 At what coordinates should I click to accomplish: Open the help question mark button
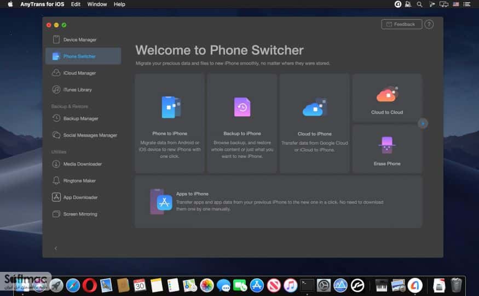(x=429, y=25)
